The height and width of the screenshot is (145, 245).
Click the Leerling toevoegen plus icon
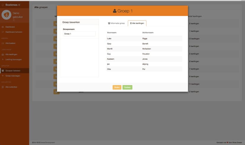pyautogui.click(x=3, y=59)
